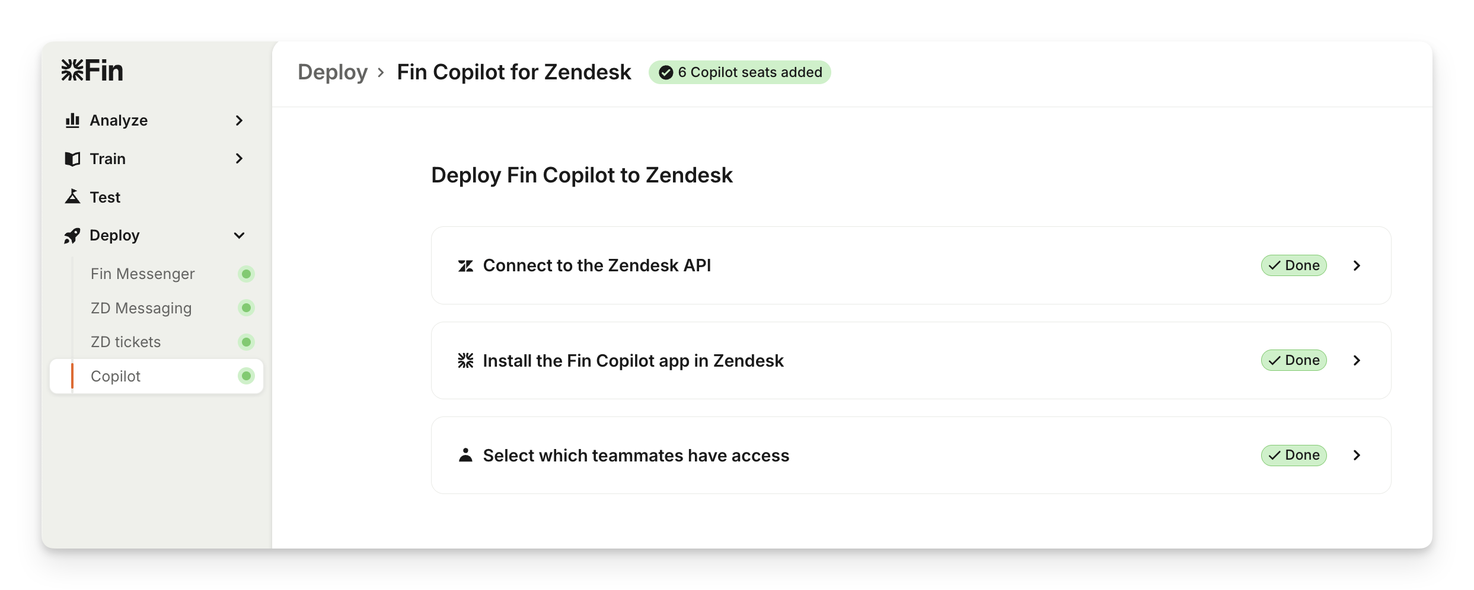Click the Fin logo in sidebar
1474x590 pixels.
tap(92, 70)
